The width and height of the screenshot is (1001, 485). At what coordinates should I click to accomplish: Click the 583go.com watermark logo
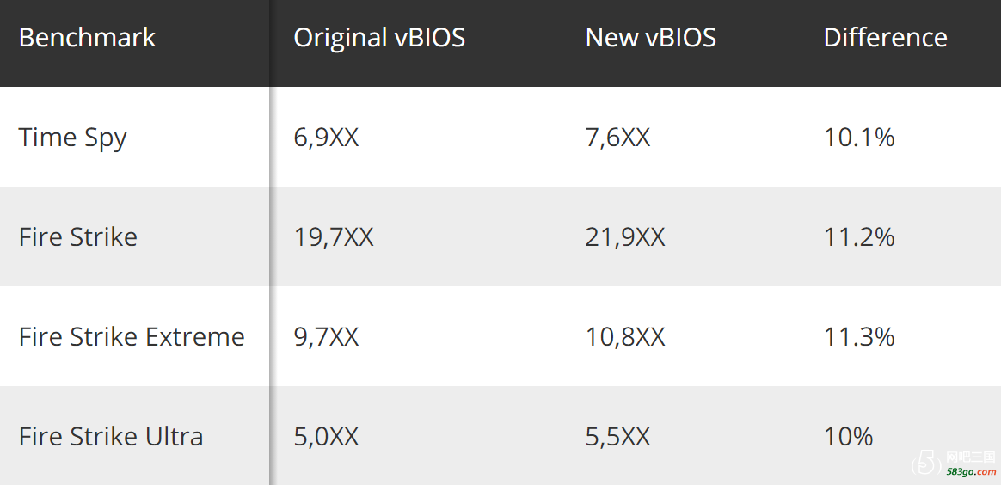tap(953, 464)
